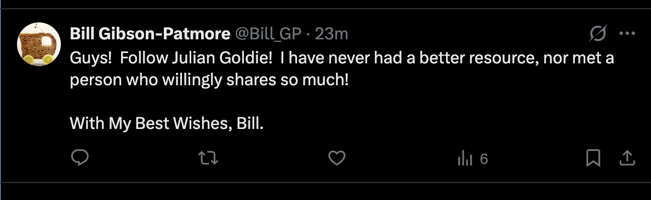Open the share post icon
The height and width of the screenshot is (200, 651).
627,158
